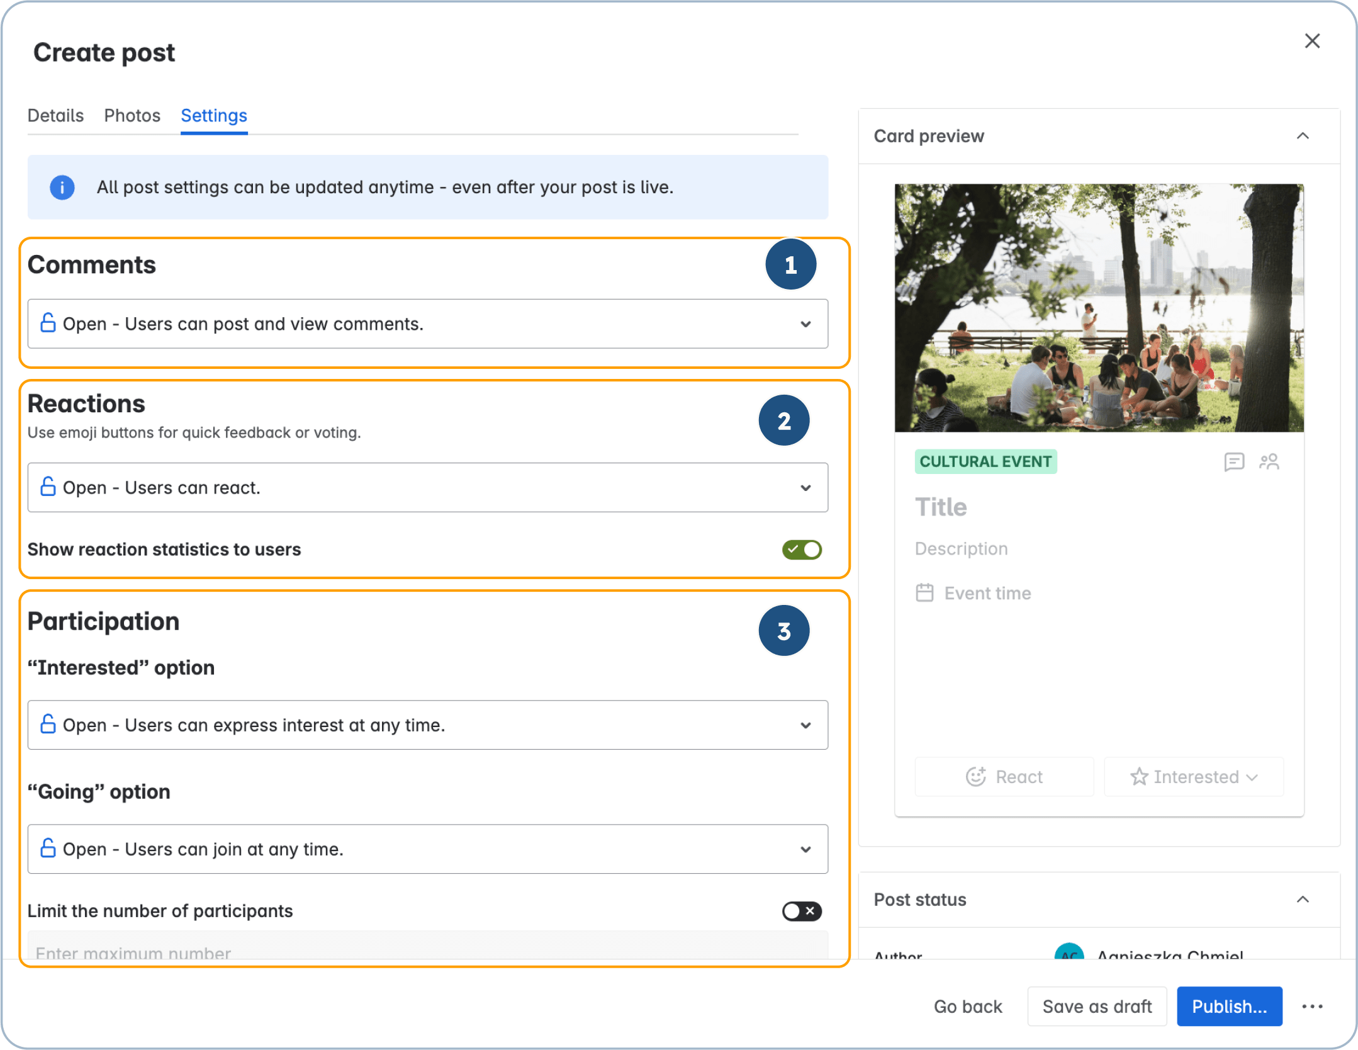Click the lock icon beside the Reactions setting
This screenshot has width=1358, height=1050.
pyautogui.click(x=48, y=487)
